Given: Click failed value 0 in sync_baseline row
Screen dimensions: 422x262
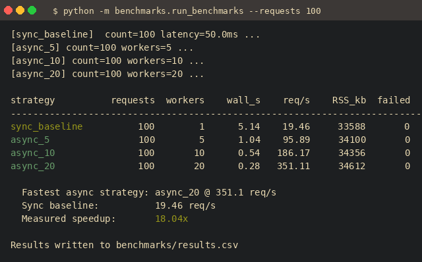Looking at the screenshot, I should pyautogui.click(x=407, y=126).
